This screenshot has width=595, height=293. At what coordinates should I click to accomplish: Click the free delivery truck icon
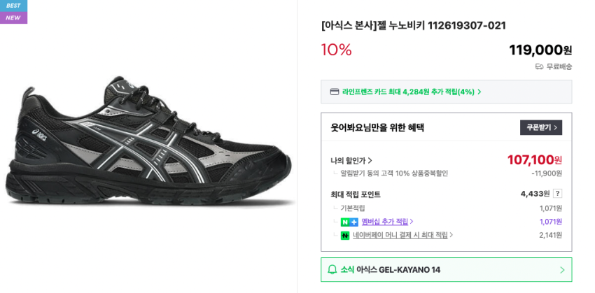tap(539, 66)
